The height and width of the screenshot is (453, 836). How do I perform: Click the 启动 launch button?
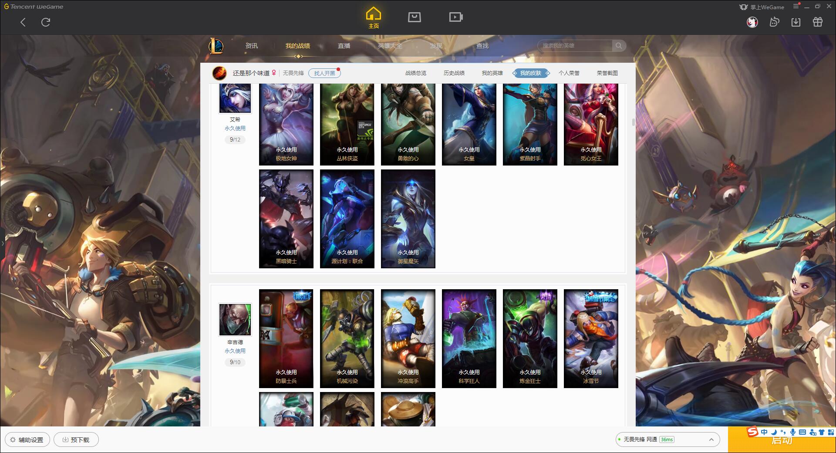[x=782, y=440]
